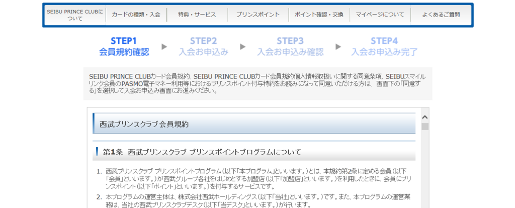Viewport: 515px width, 208px height.
Task: Click the STEP1 会員規約確認 step
Action: (124, 47)
